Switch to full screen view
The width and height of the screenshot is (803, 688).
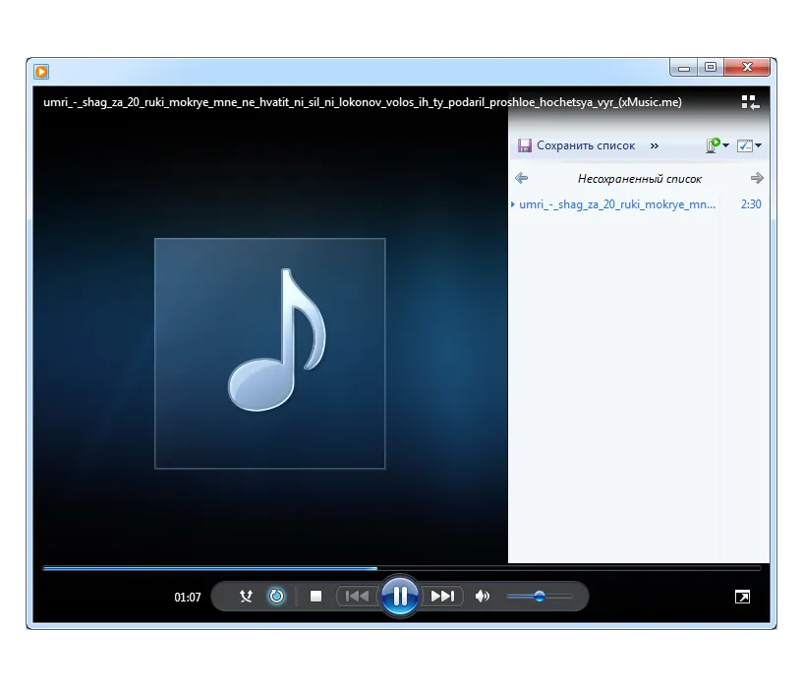coord(743,597)
